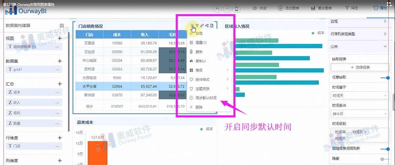Viewport: 395px width, 165px height.
Task: Choose 复制 in the context menu
Action: coord(209,52)
